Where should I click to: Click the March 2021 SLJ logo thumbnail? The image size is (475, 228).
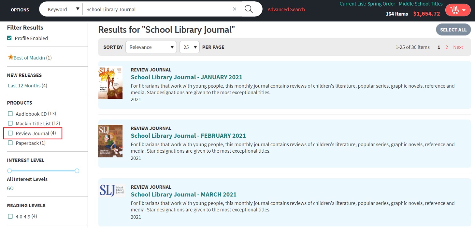tap(112, 190)
